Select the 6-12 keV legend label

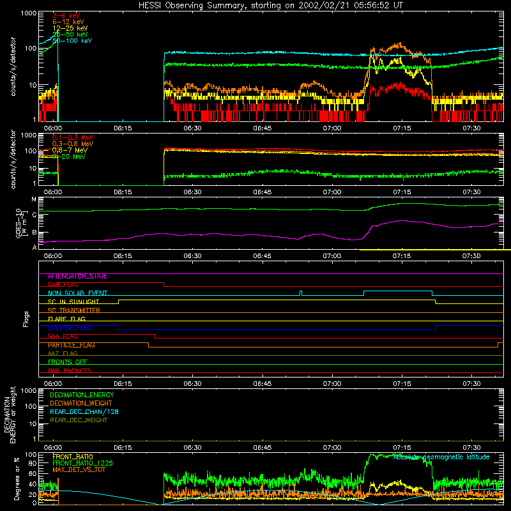tap(68, 22)
